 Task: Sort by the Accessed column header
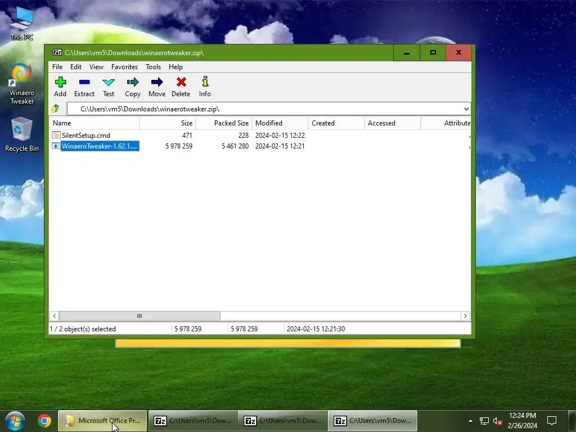(x=392, y=123)
